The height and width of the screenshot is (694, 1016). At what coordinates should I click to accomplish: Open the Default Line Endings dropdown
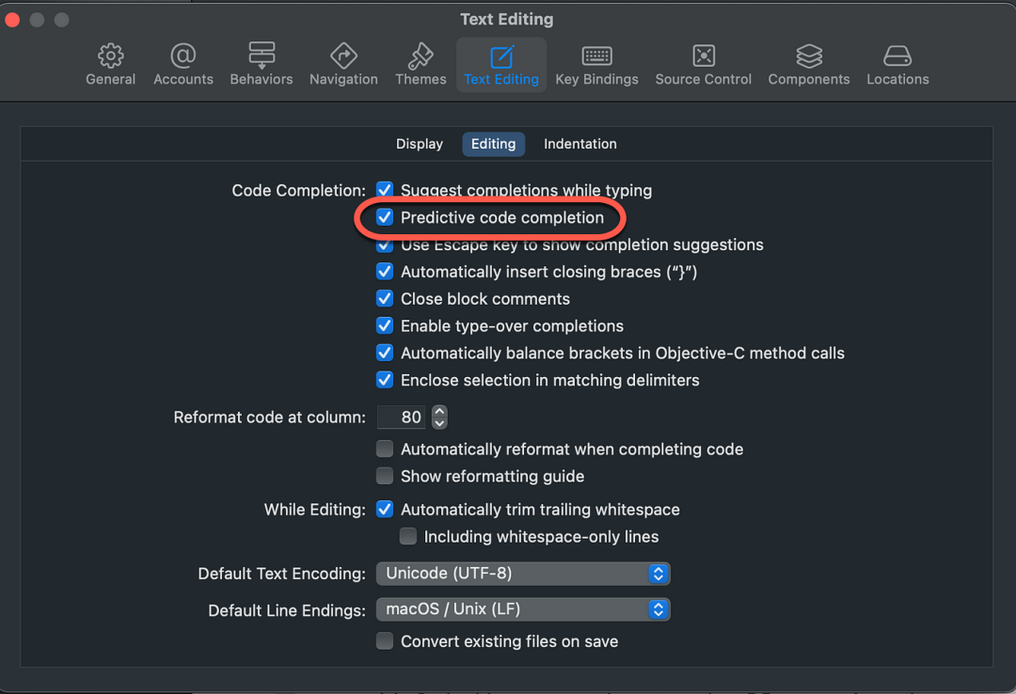(523, 609)
